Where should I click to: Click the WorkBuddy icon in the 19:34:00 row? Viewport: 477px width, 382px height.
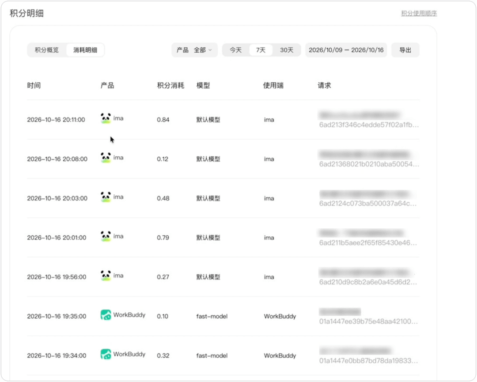(106, 354)
